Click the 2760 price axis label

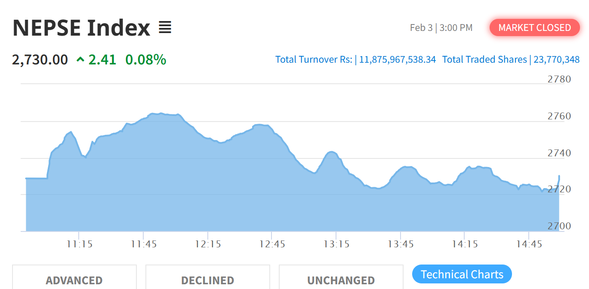(x=559, y=116)
